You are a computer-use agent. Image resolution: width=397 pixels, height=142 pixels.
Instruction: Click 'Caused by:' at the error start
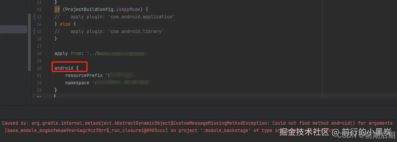click(15, 123)
